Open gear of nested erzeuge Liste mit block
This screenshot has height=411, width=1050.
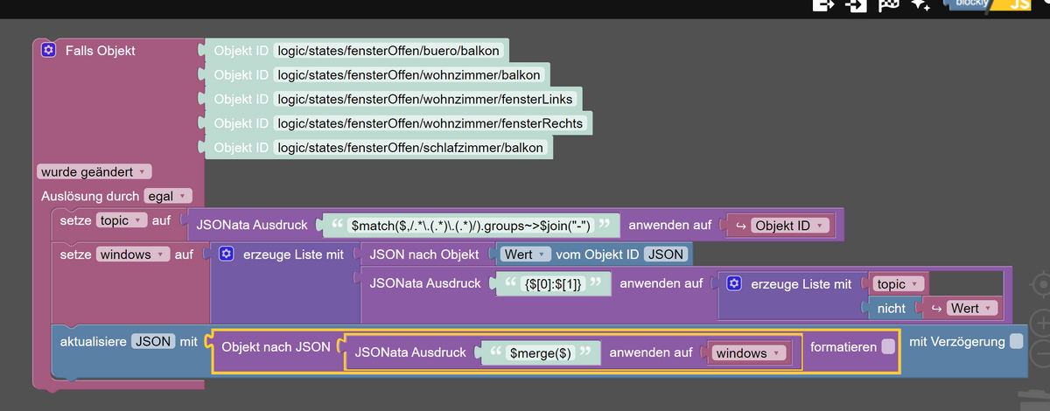tap(734, 283)
